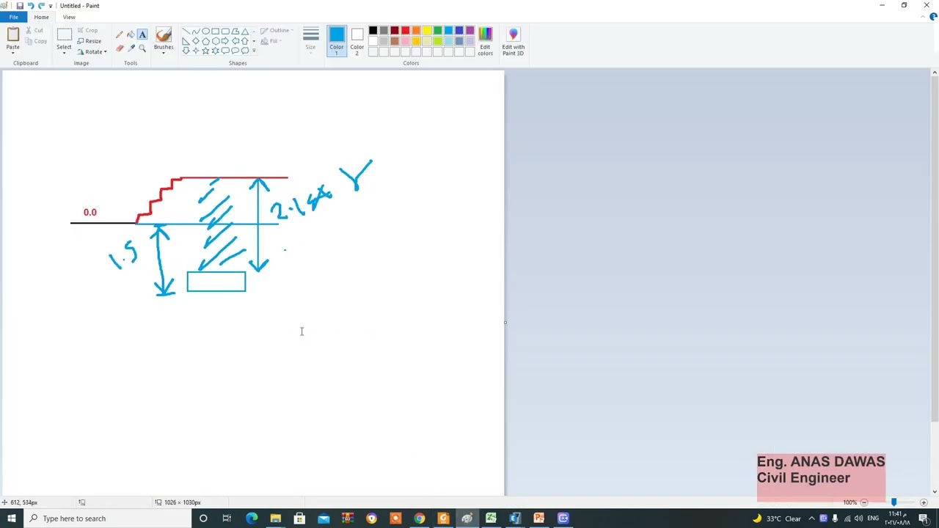The width and height of the screenshot is (939, 528).
Task: Open the Windows Start menu
Action: point(12,518)
